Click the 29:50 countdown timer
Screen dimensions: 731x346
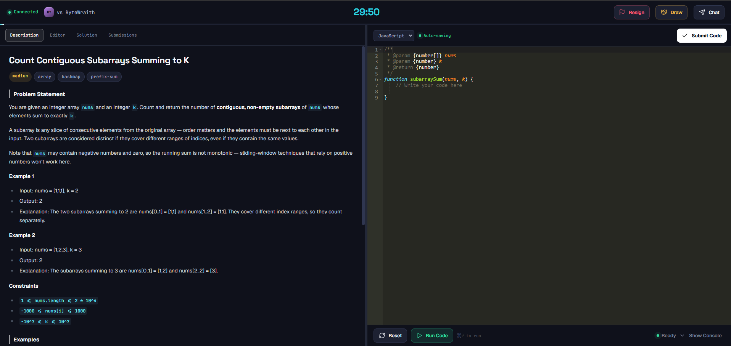[366, 12]
